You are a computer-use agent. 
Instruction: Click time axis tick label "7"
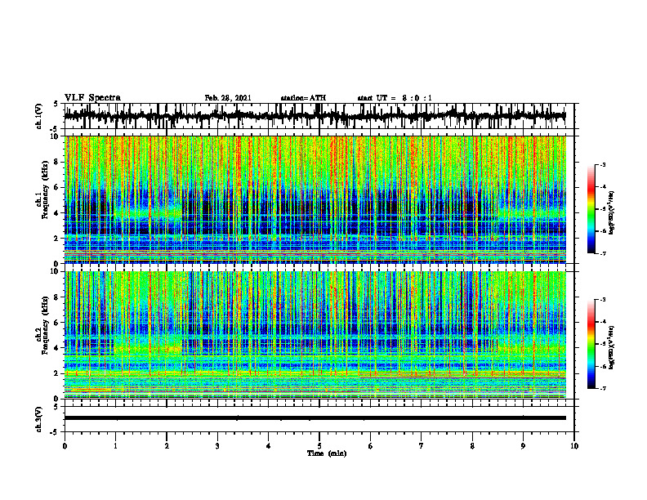(x=422, y=446)
